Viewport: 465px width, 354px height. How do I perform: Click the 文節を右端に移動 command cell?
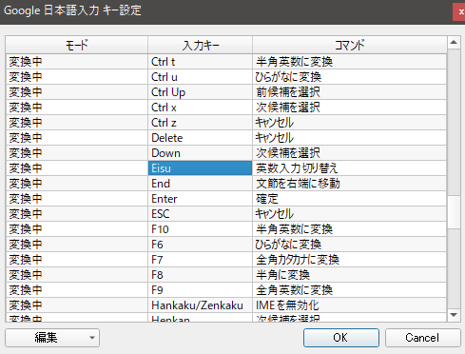click(350, 184)
